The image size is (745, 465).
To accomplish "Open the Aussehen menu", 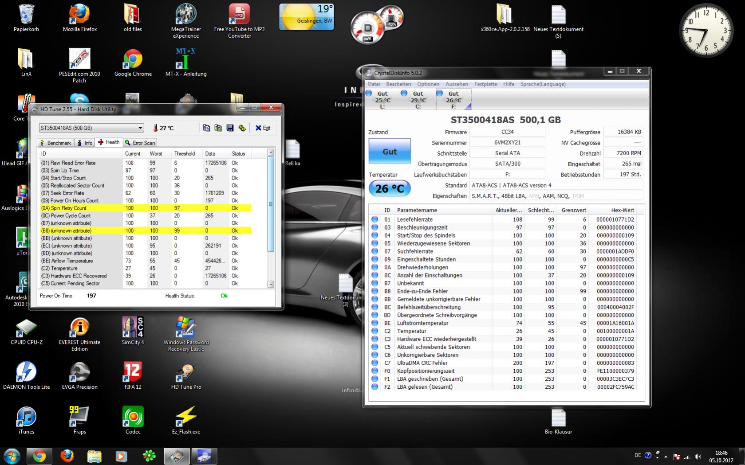I will click(457, 84).
